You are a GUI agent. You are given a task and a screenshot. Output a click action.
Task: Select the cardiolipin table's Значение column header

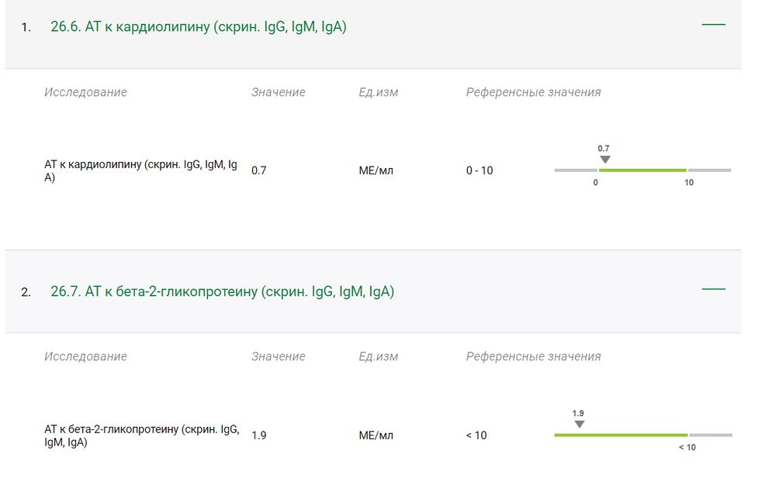click(x=278, y=92)
